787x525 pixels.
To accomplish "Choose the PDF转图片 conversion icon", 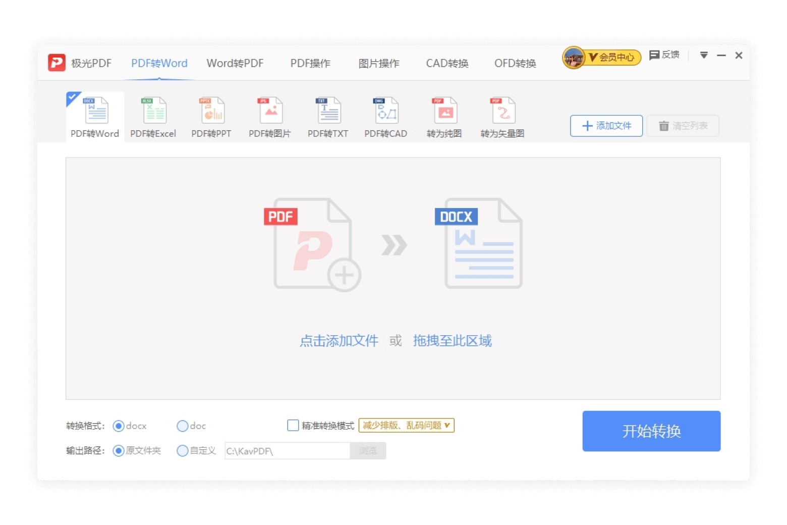I will pyautogui.click(x=270, y=111).
